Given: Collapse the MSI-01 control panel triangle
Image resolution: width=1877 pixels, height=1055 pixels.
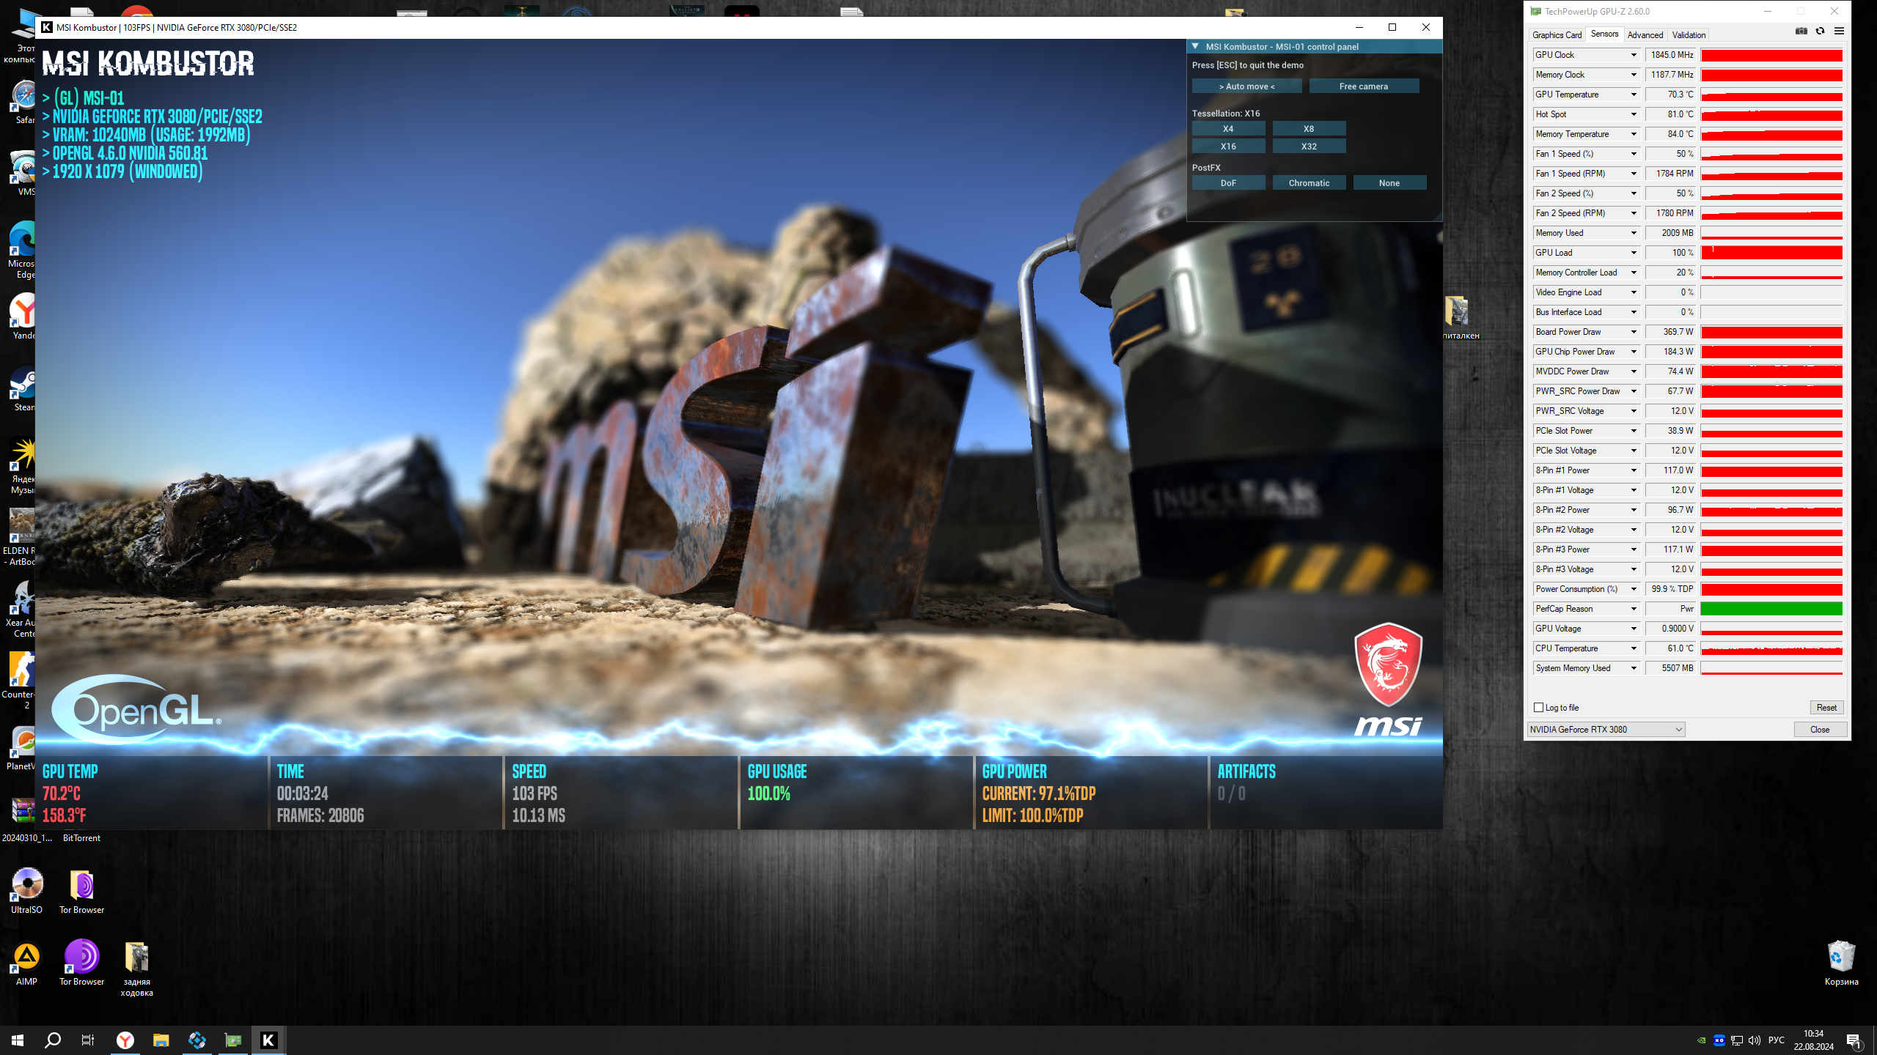Looking at the screenshot, I should [1196, 46].
